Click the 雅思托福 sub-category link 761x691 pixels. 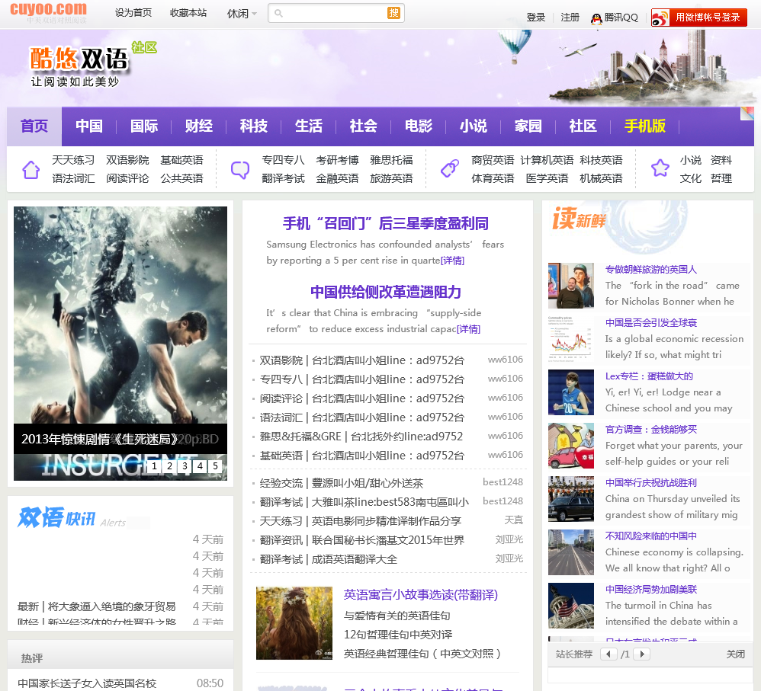391,160
